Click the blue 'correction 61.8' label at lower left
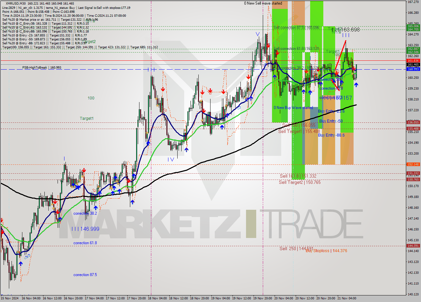This screenshot has width=421, height=302. tap(85, 243)
